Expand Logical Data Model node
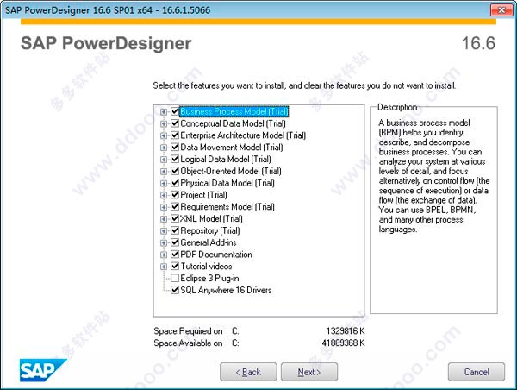 (x=163, y=160)
